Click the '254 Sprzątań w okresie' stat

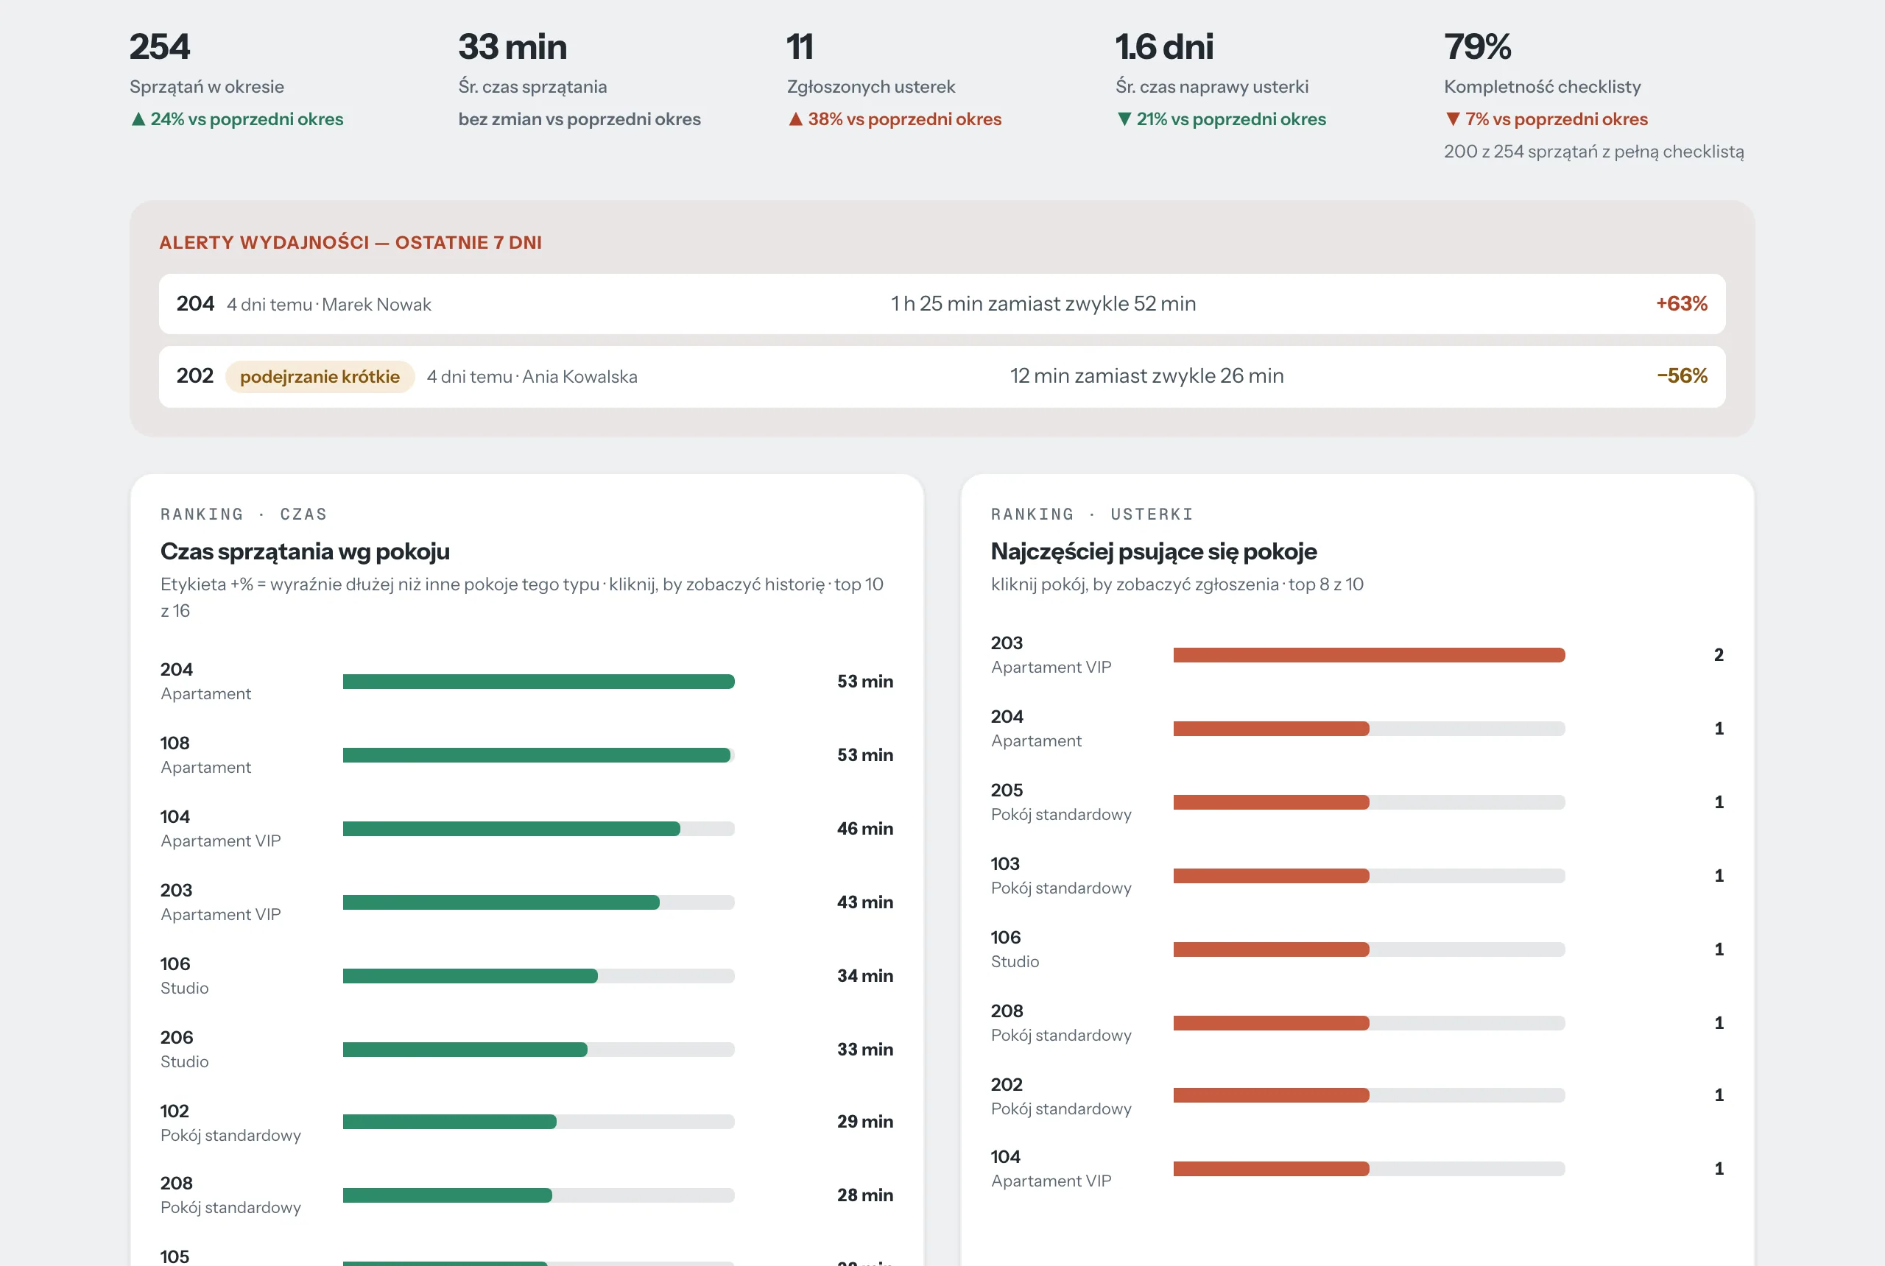pos(236,79)
